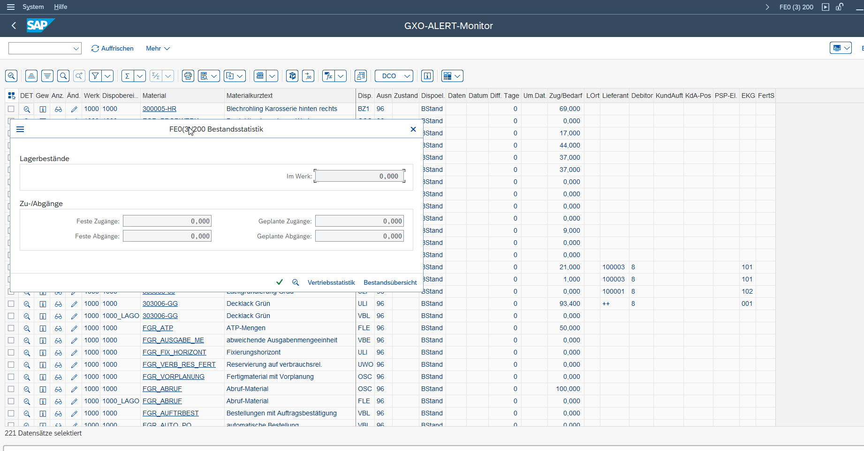Click the set filter funnel icon
Screen dimensions: 864x451
[x=96, y=76]
